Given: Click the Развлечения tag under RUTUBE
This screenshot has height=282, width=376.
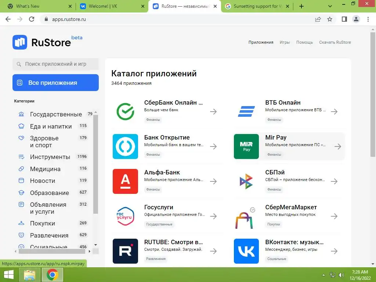Looking at the screenshot, I should 156,259.
